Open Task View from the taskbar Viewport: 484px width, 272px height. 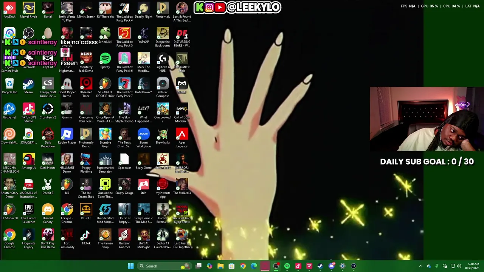199,266
